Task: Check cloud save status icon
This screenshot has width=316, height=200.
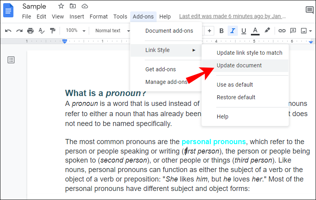Action: pos(85,6)
